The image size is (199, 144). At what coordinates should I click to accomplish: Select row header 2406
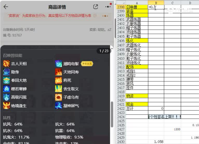coord(121,41)
